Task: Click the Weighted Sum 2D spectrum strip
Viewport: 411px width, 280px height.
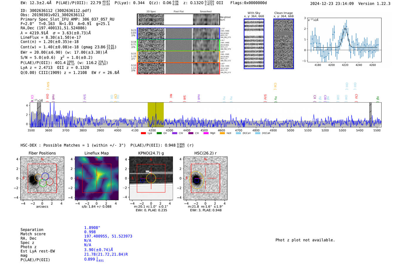Action: tap(178, 19)
